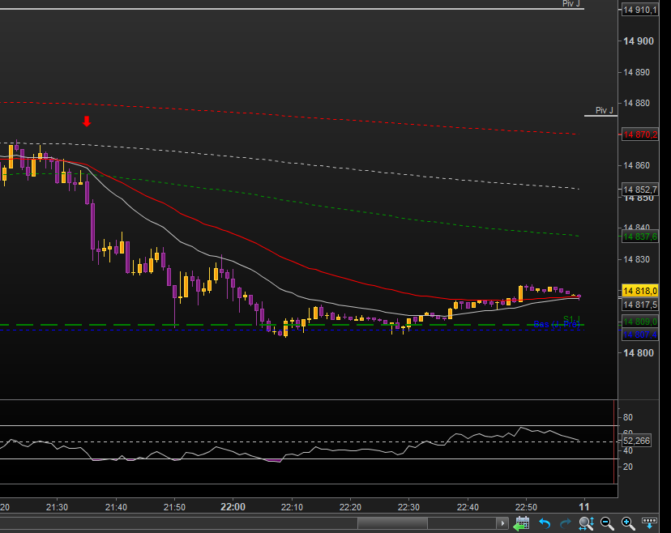The width and height of the screenshot is (671, 533).
Task: Click the blue undo arrow icon
Action: click(x=545, y=522)
